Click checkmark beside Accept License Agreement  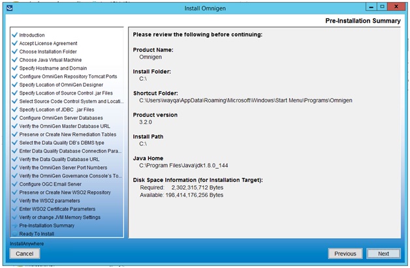click(x=14, y=43)
